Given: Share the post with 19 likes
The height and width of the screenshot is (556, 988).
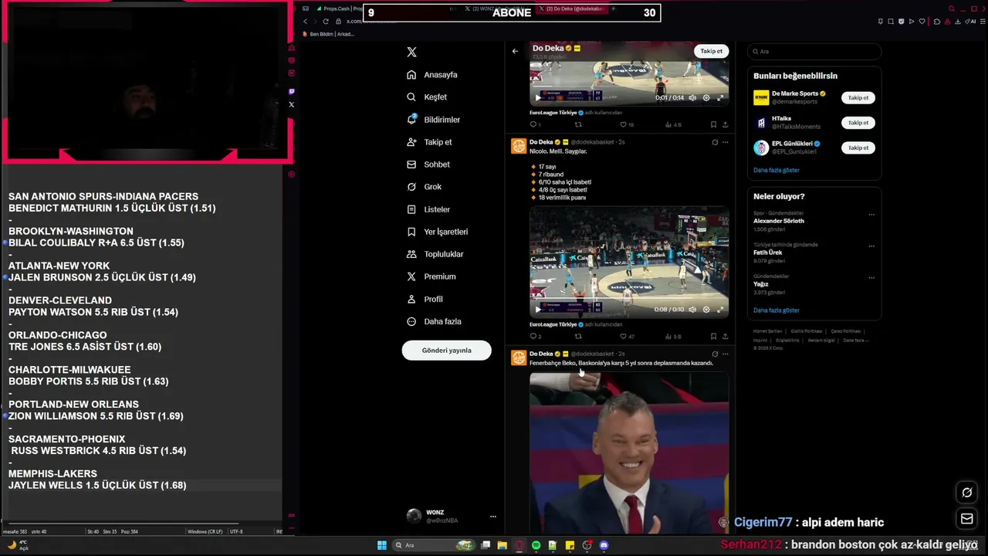Looking at the screenshot, I should 725,124.
